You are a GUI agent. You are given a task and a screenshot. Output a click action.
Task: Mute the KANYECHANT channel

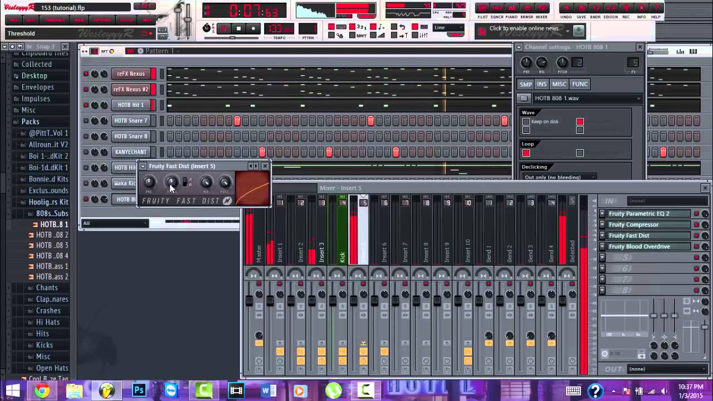(x=86, y=151)
